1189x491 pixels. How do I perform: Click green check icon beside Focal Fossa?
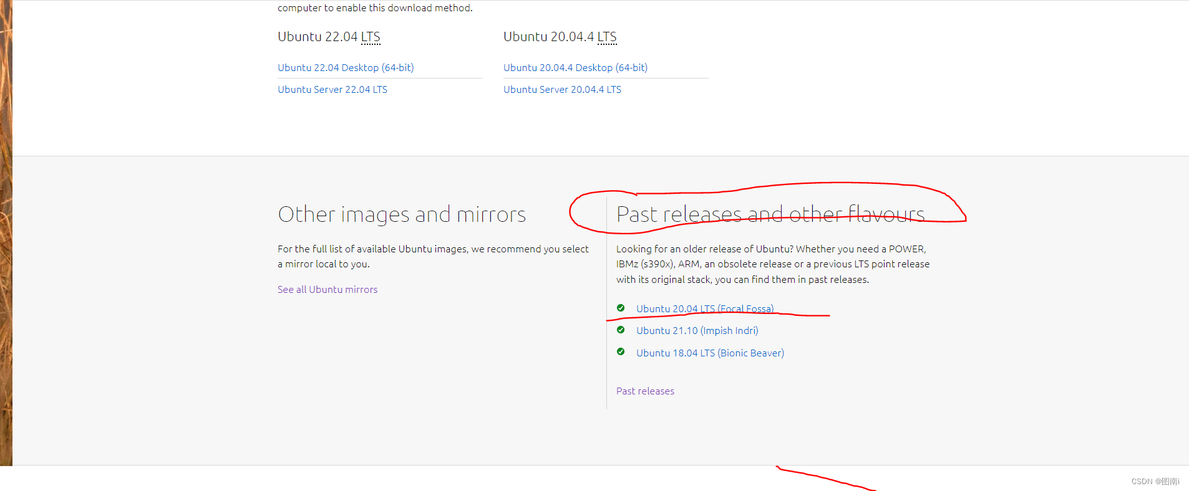(621, 308)
